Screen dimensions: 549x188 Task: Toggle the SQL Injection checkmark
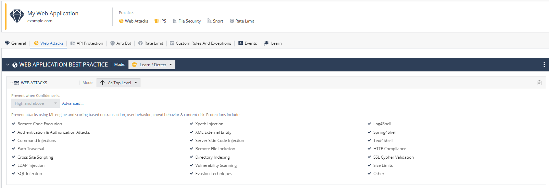(x=14, y=174)
